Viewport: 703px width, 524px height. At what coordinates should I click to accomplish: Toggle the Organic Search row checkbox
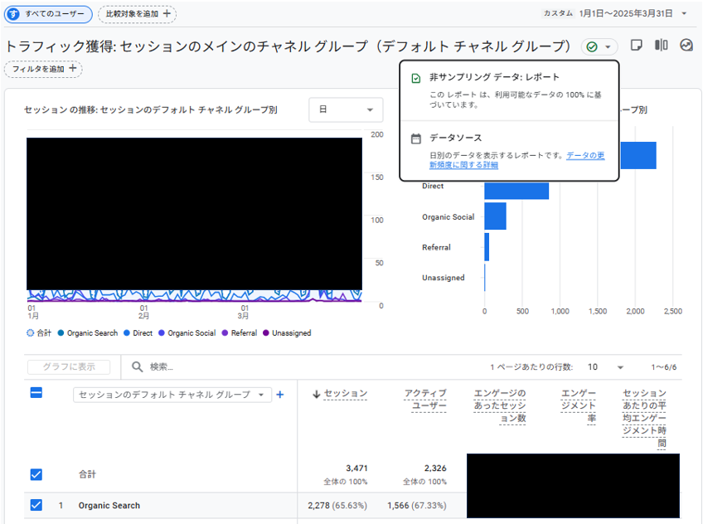pos(36,505)
